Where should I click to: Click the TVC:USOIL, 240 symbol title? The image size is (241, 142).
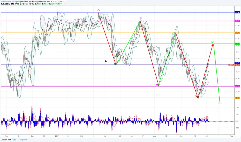pyautogui.click(x=7, y=4)
